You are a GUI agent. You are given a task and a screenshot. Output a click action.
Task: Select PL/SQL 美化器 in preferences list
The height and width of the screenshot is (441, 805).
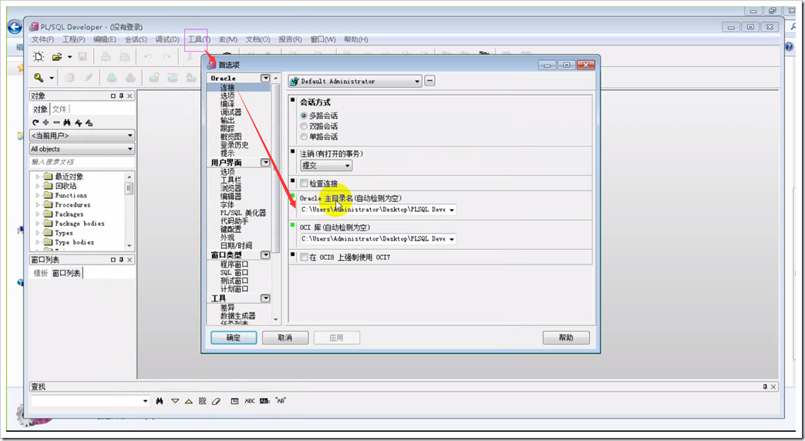point(243,213)
